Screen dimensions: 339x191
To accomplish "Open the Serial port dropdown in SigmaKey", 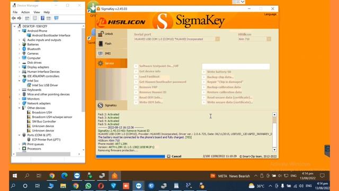I will (217, 39).
